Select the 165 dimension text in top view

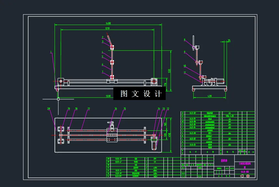[x=165, y=124]
